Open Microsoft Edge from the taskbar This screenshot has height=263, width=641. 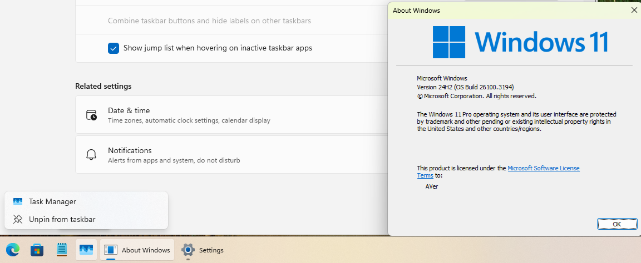tap(13, 250)
